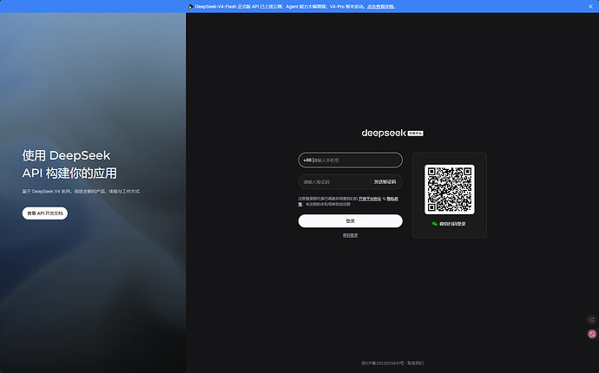Click the WeChat login QR code

pos(450,189)
